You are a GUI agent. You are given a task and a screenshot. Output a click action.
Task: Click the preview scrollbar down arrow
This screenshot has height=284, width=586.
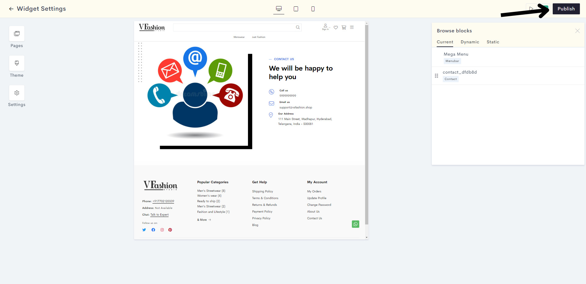point(367,237)
